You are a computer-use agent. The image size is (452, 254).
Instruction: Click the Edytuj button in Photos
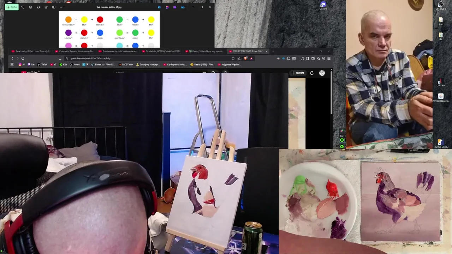coord(12,7)
